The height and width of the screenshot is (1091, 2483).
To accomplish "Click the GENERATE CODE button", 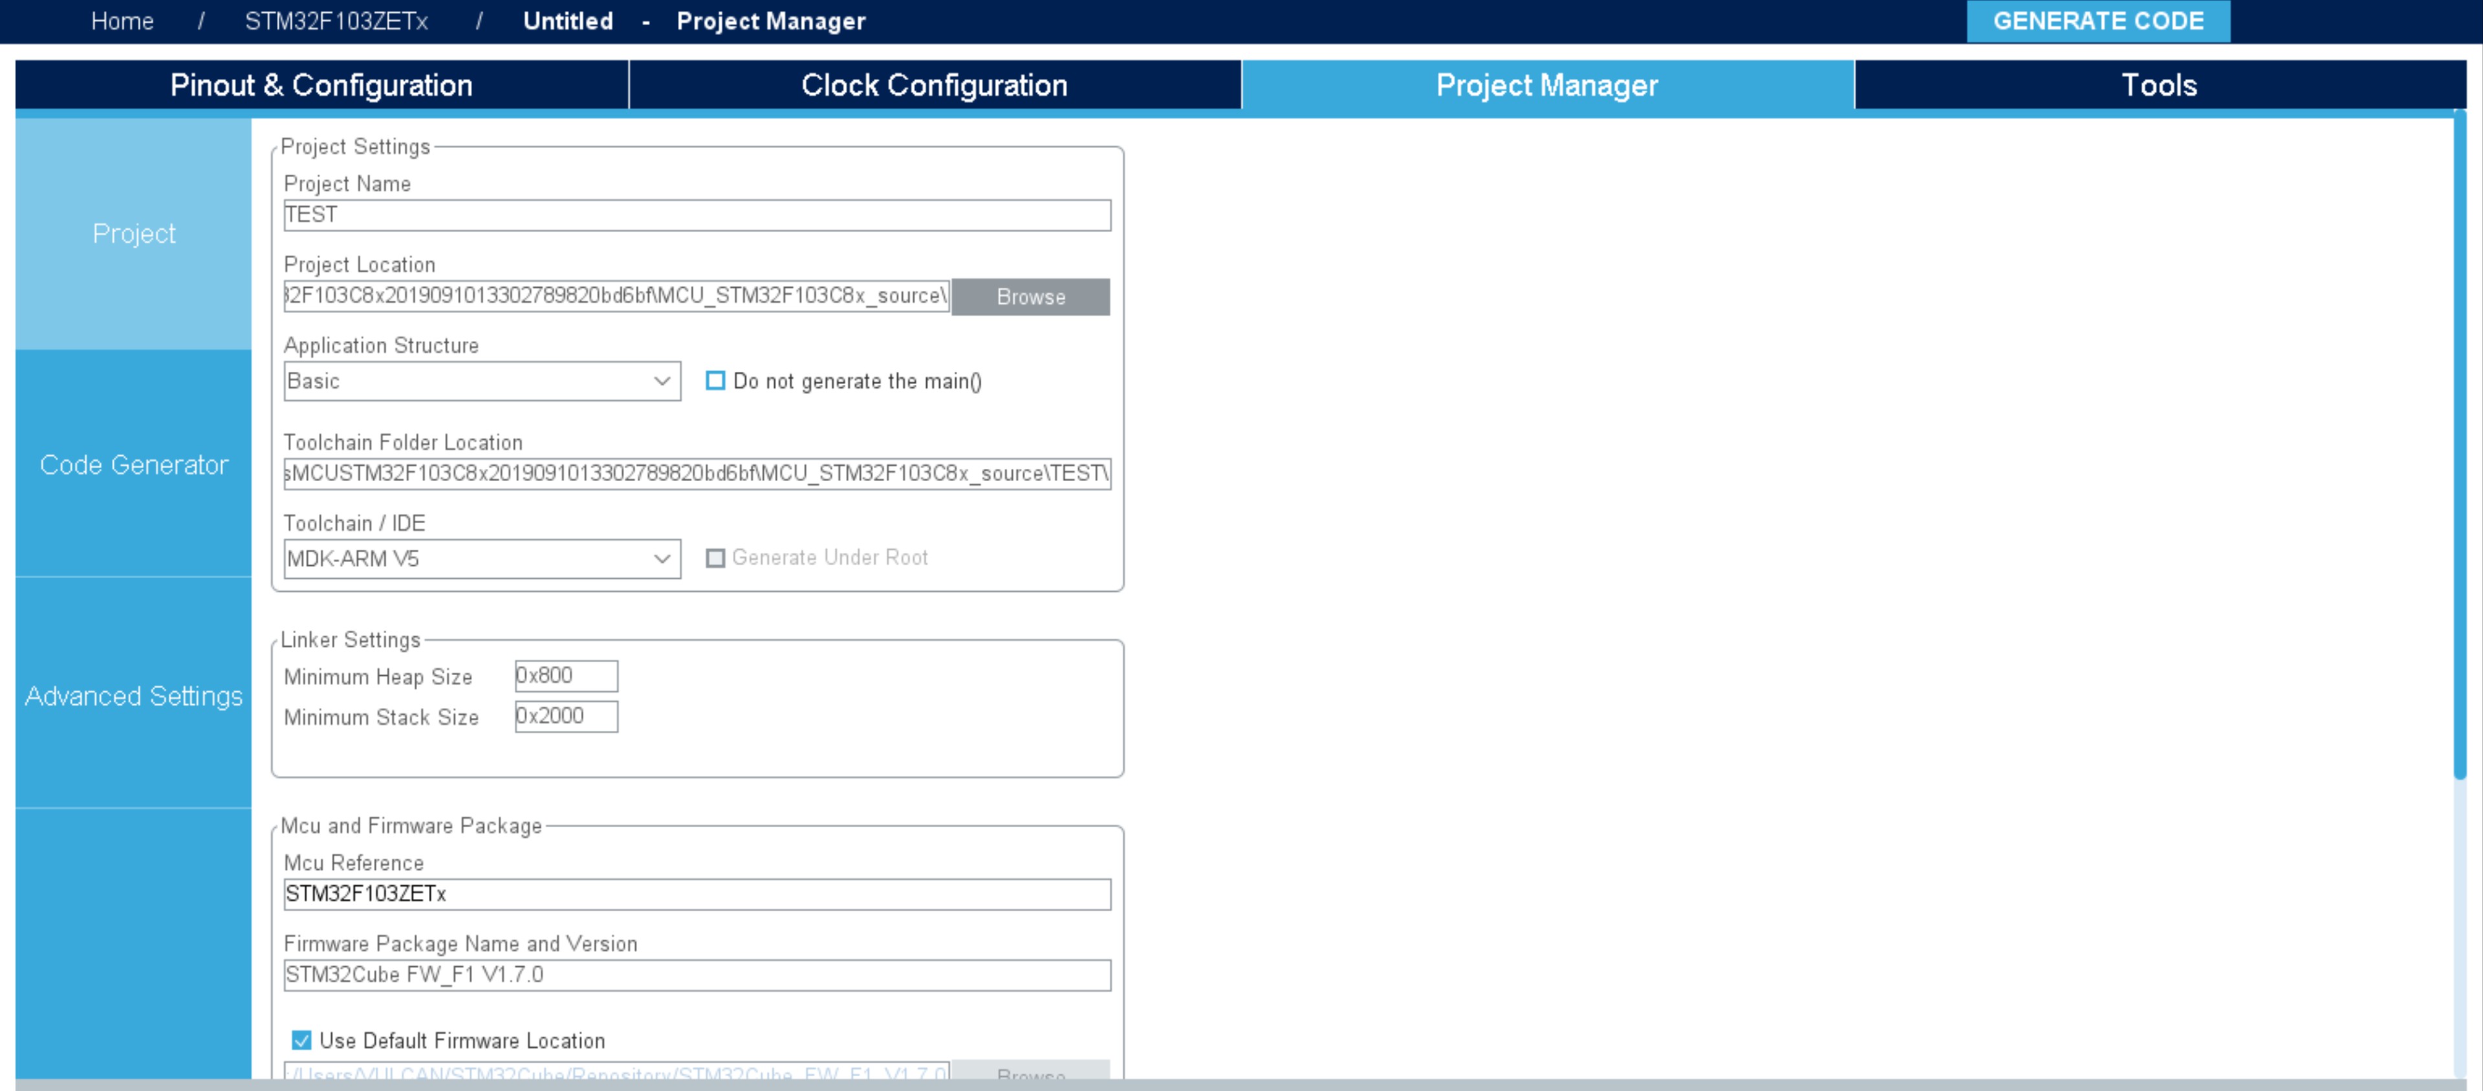I will click(x=2098, y=21).
